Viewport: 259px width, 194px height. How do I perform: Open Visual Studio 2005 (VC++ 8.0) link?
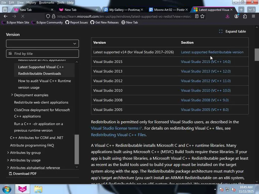coord(205,110)
